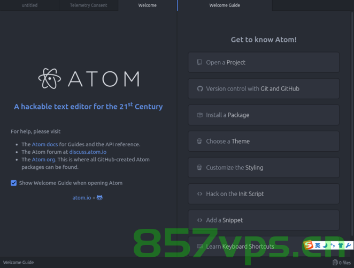This screenshot has width=354, height=268.
Task: Click the 0 files status bar indicator
Action: pyautogui.click(x=342, y=263)
